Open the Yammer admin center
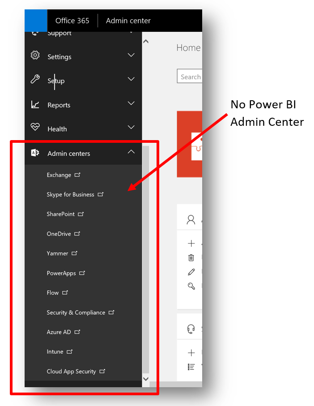Image resolution: width=314 pixels, height=406 pixels. 57,253
